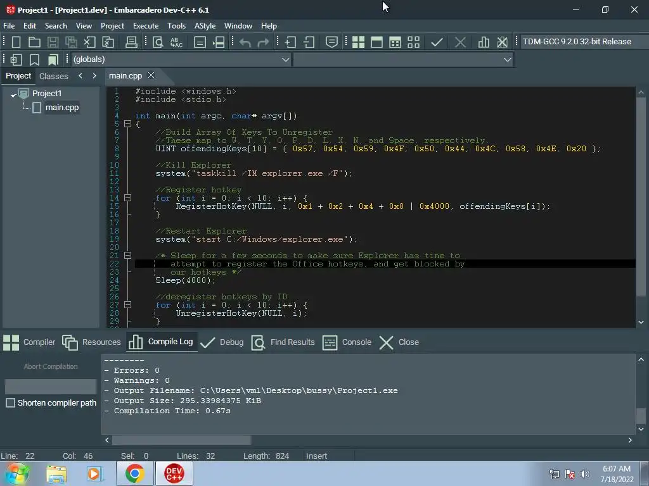Collapse the comment fold at line 21
The width and height of the screenshot is (649, 486).
(x=127, y=256)
